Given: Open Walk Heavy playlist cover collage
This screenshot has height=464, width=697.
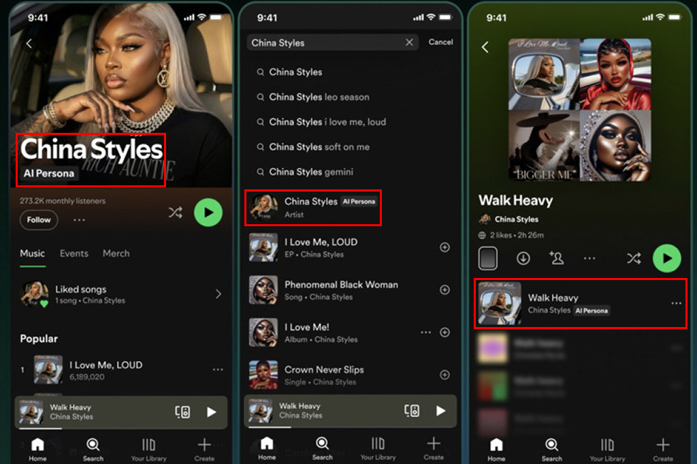Looking at the screenshot, I should click(580, 110).
